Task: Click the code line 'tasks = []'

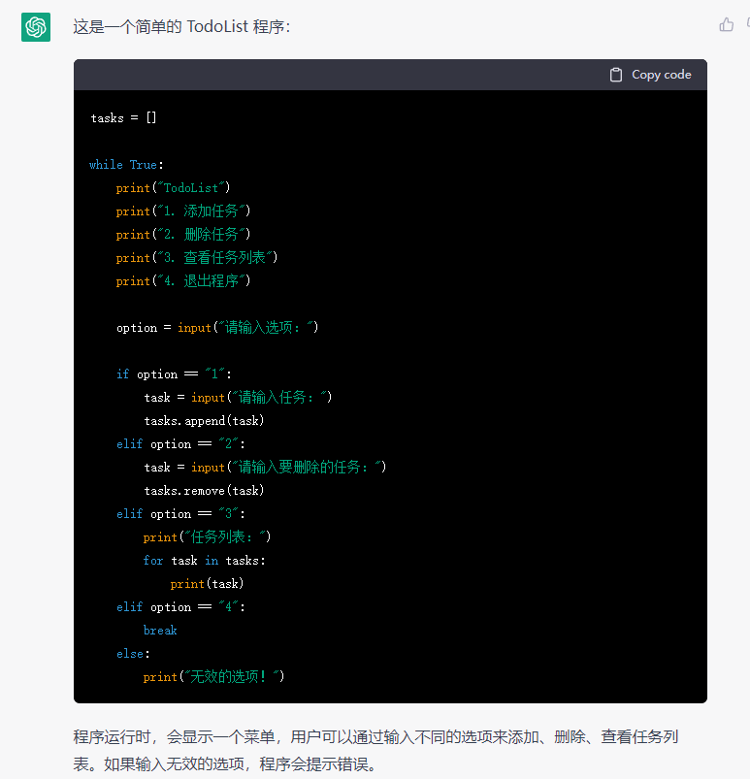Action: pos(124,118)
